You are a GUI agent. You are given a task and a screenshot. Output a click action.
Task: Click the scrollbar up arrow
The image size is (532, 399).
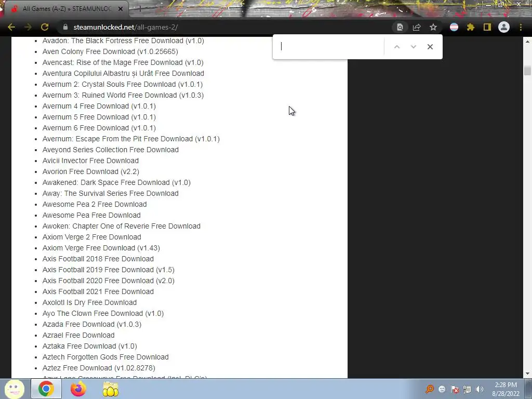(527, 42)
